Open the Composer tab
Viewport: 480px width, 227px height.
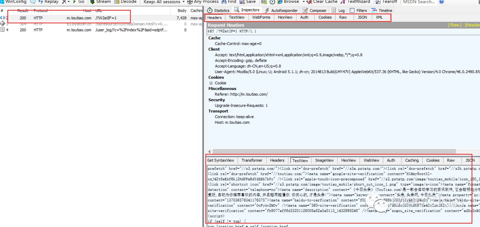[x=315, y=10]
